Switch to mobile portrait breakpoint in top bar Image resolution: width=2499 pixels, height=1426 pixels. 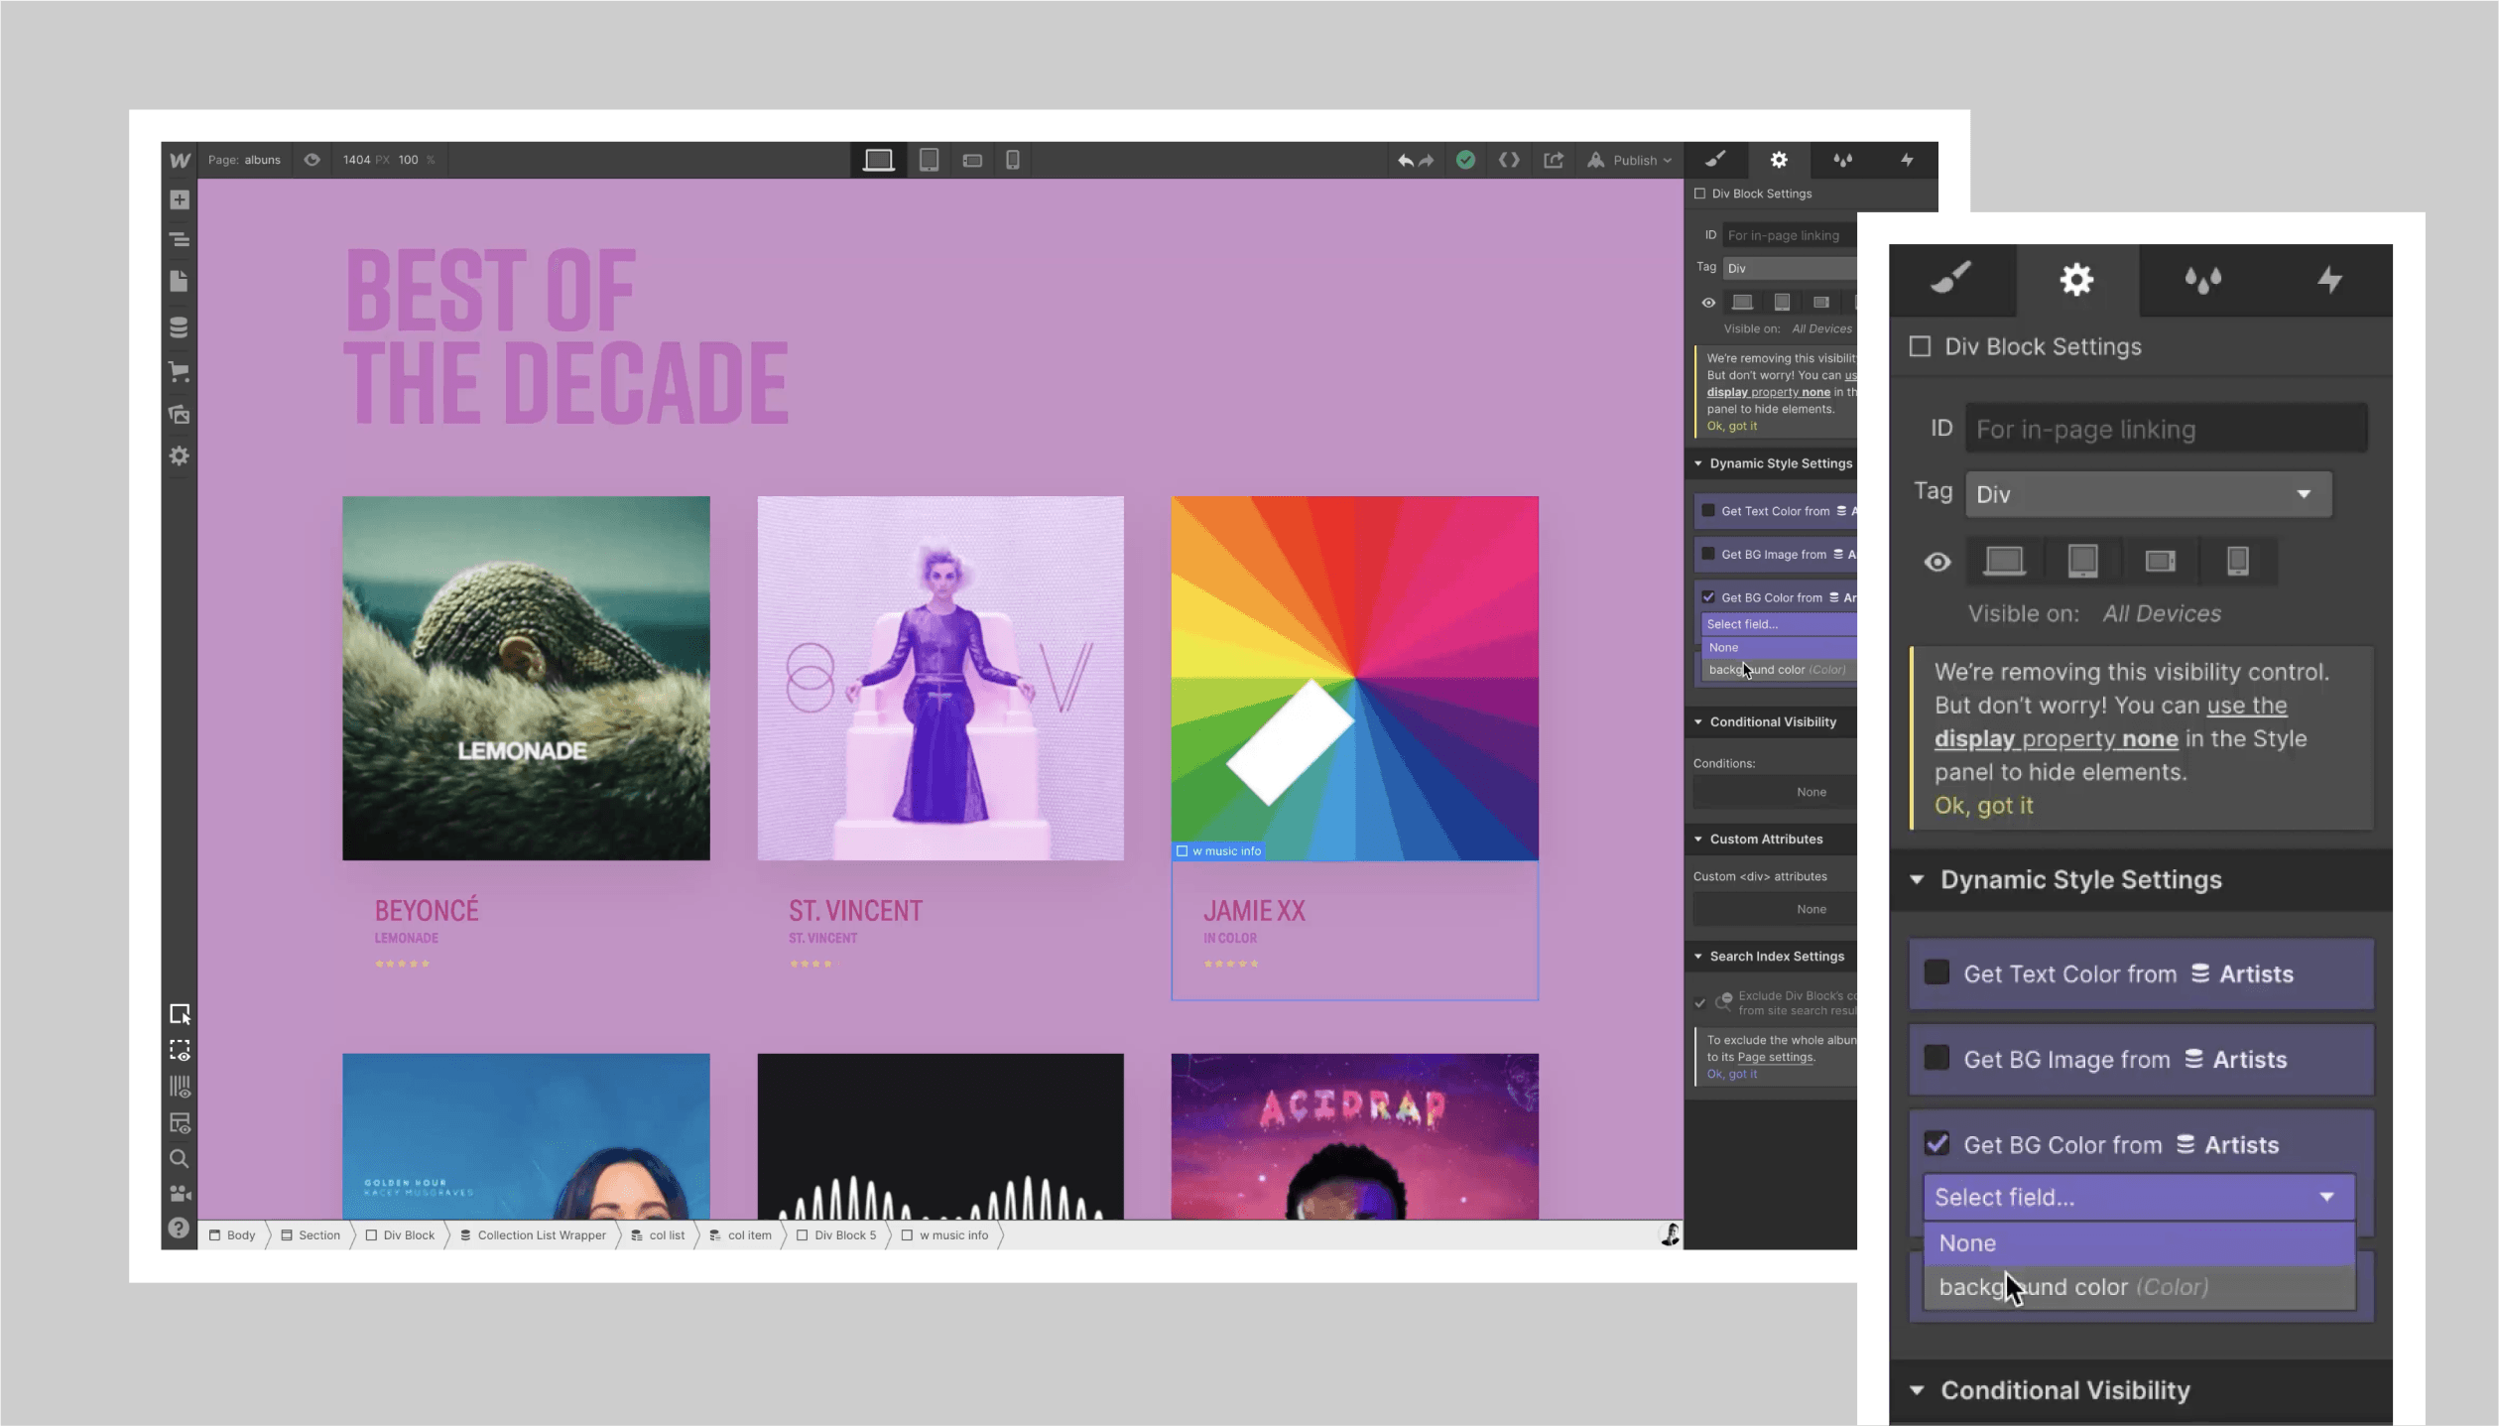pos(1013,160)
